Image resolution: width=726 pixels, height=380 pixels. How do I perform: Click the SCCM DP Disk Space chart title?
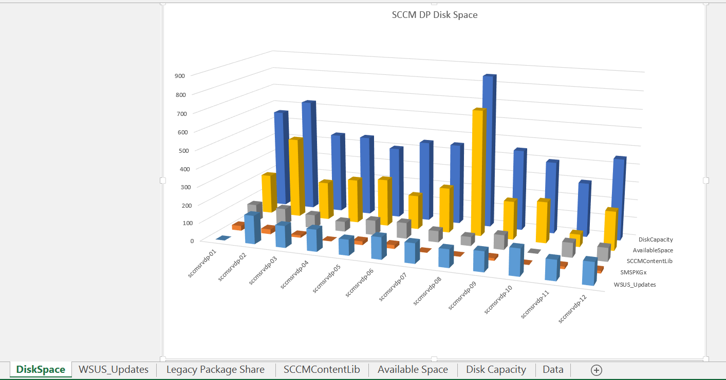[x=435, y=15]
